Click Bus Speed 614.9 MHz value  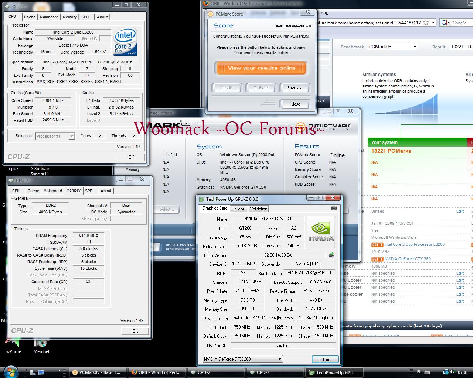click(52, 114)
